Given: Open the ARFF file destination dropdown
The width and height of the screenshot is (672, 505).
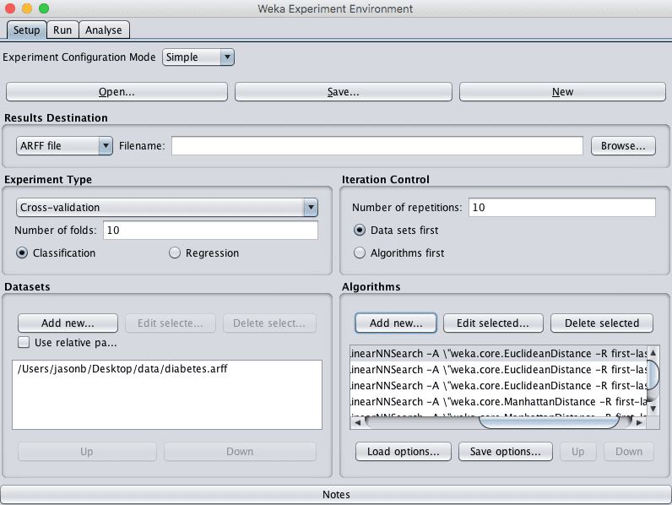Looking at the screenshot, I should [64, 146].
